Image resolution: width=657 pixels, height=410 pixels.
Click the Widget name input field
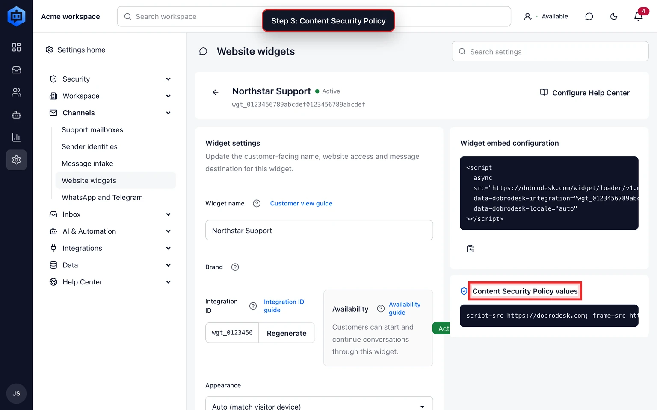click(319, 231)
